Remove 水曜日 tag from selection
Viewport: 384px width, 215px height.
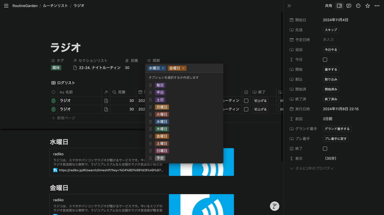tap(163, 68)
